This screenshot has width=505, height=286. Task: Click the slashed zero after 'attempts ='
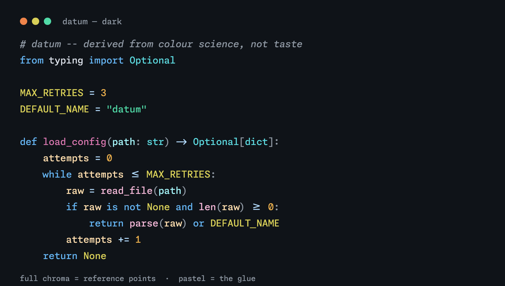(109, 158)
